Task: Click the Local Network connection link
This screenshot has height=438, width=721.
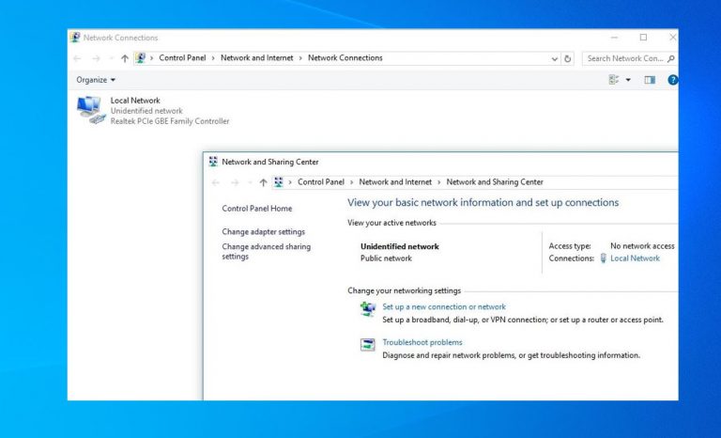Action: [x=635, y=258]
